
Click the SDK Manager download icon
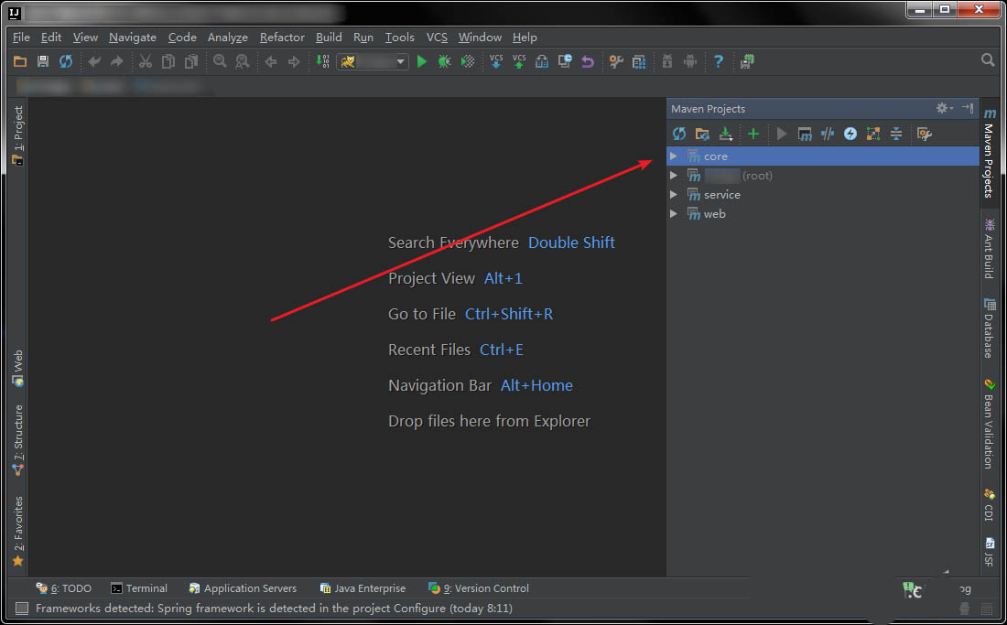667,61
